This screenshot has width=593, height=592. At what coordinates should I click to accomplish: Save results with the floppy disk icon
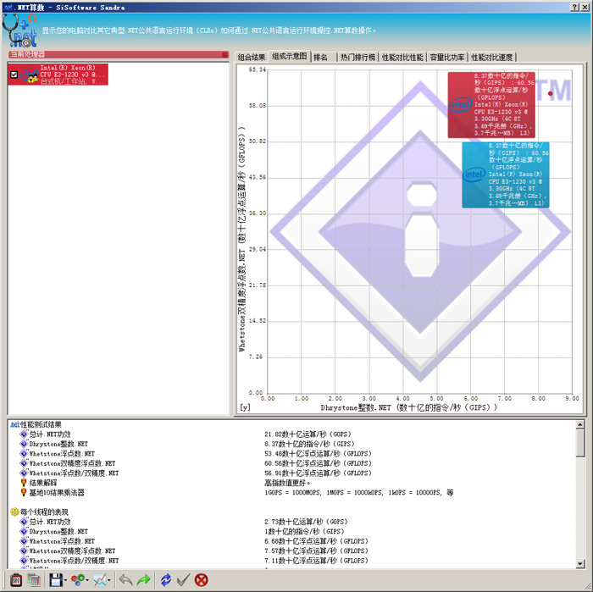56,580
